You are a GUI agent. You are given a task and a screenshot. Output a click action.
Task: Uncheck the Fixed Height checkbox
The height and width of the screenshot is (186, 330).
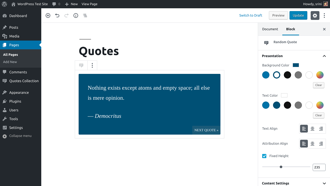pos(264,156)
